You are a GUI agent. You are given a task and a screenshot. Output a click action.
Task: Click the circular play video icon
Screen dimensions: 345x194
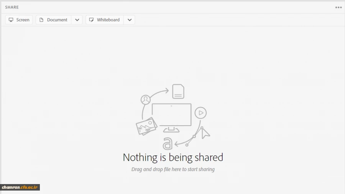pos(200,113)
